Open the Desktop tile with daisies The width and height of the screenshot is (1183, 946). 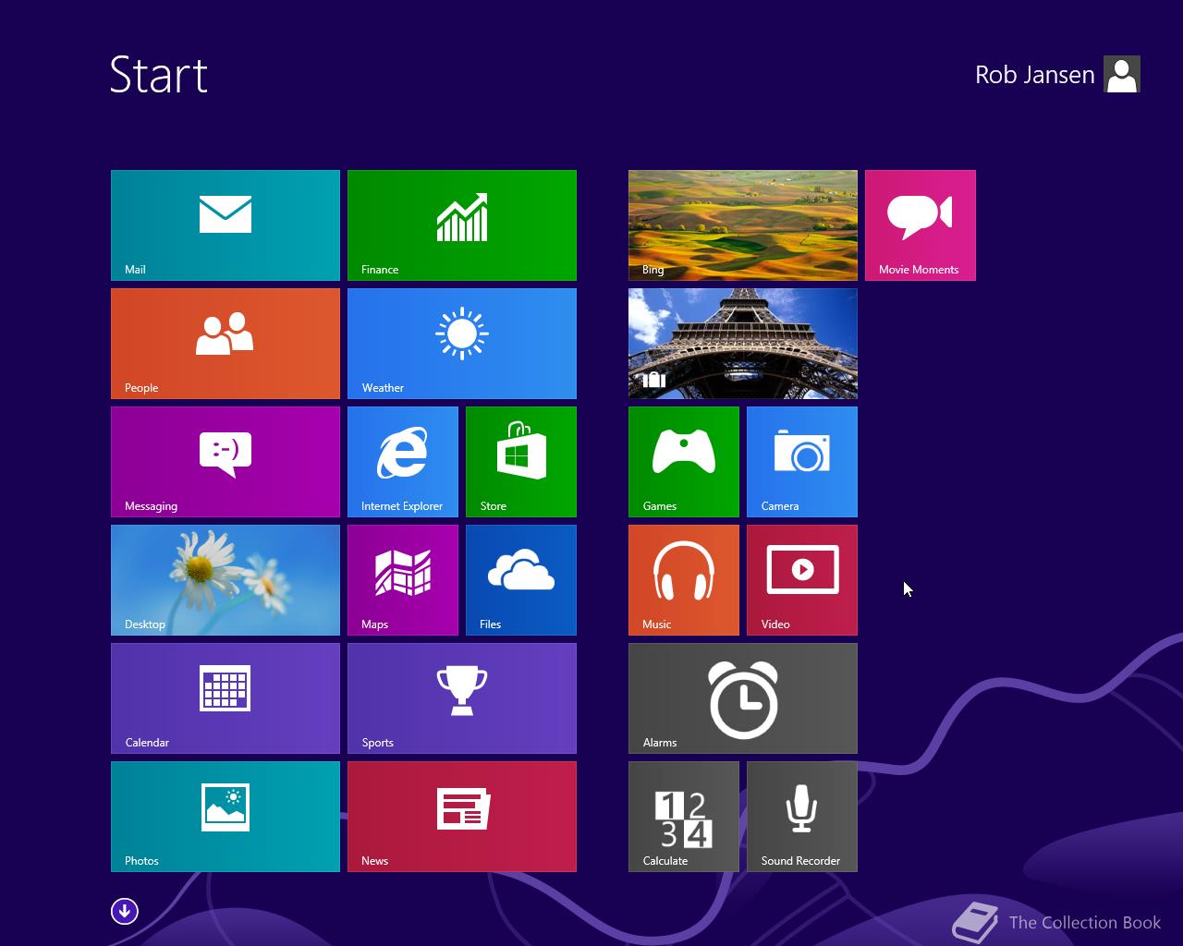point(226,580)
